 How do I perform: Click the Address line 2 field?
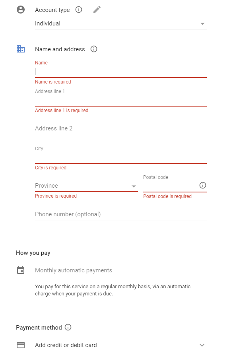[121, 128]
